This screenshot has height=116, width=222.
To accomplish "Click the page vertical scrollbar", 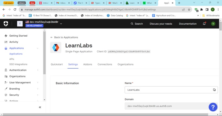I will point(221,26).
